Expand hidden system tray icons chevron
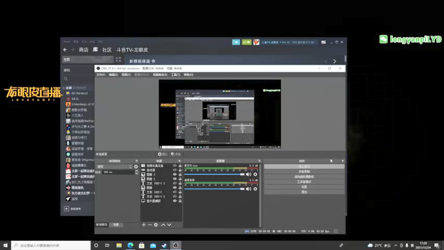This screenshot has width=444, height=250. [x=396, y=245]
